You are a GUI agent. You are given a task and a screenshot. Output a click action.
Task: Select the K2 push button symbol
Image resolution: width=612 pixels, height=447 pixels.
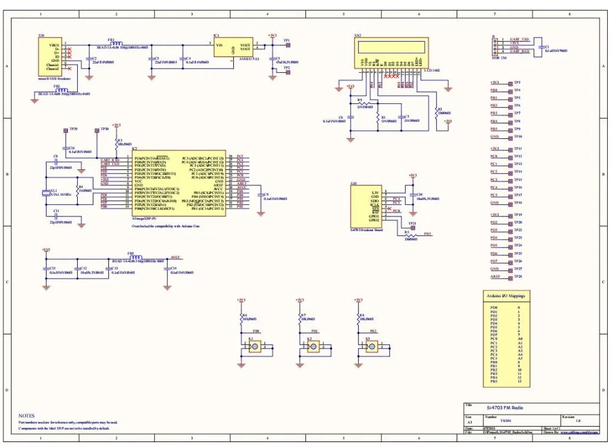313,346
